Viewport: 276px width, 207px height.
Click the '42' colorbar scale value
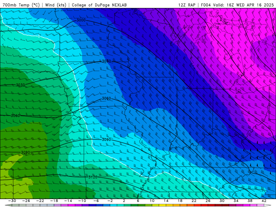264,201
